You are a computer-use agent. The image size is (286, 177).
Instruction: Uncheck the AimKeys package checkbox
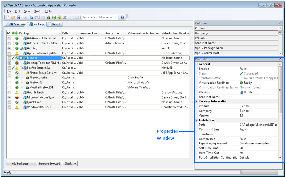(x=9, y=48)
